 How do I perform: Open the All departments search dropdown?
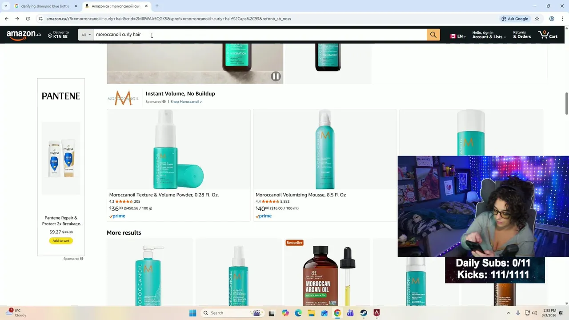pyautogui.click(x=86, y=35)
